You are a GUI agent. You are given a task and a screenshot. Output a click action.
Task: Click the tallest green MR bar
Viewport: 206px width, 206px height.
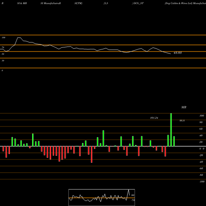pos(171,130)
